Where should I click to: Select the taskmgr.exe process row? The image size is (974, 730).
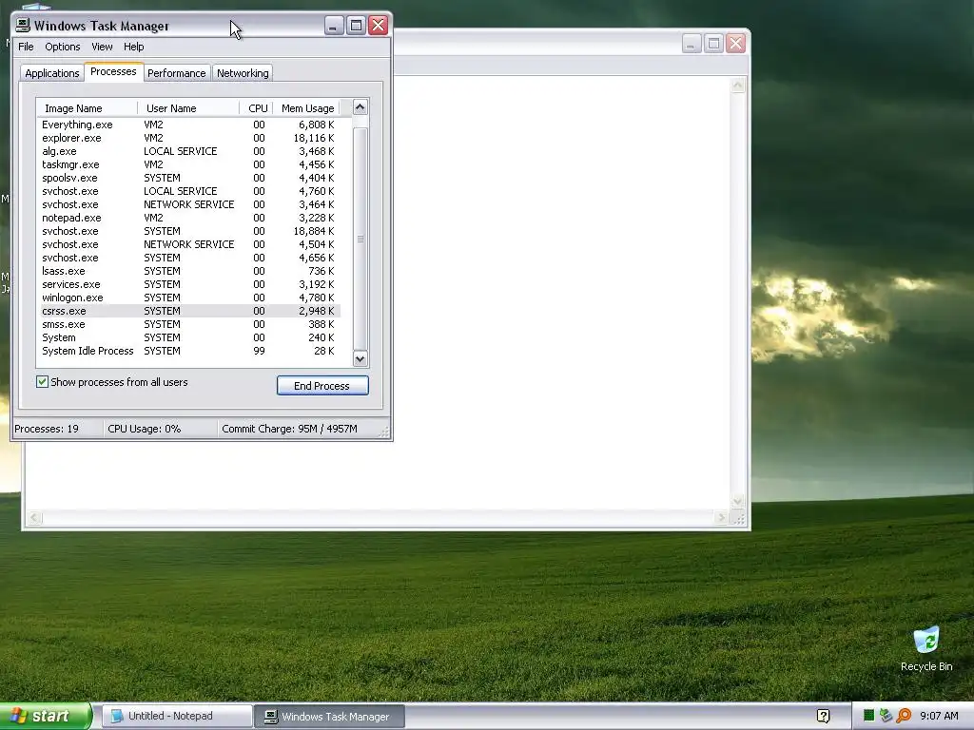point(189,164)
